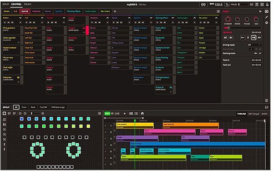Image resolution: width=273 pixels, height=171 pixels.
Task: Play the timeline
Action: click(x=125, y=114)
